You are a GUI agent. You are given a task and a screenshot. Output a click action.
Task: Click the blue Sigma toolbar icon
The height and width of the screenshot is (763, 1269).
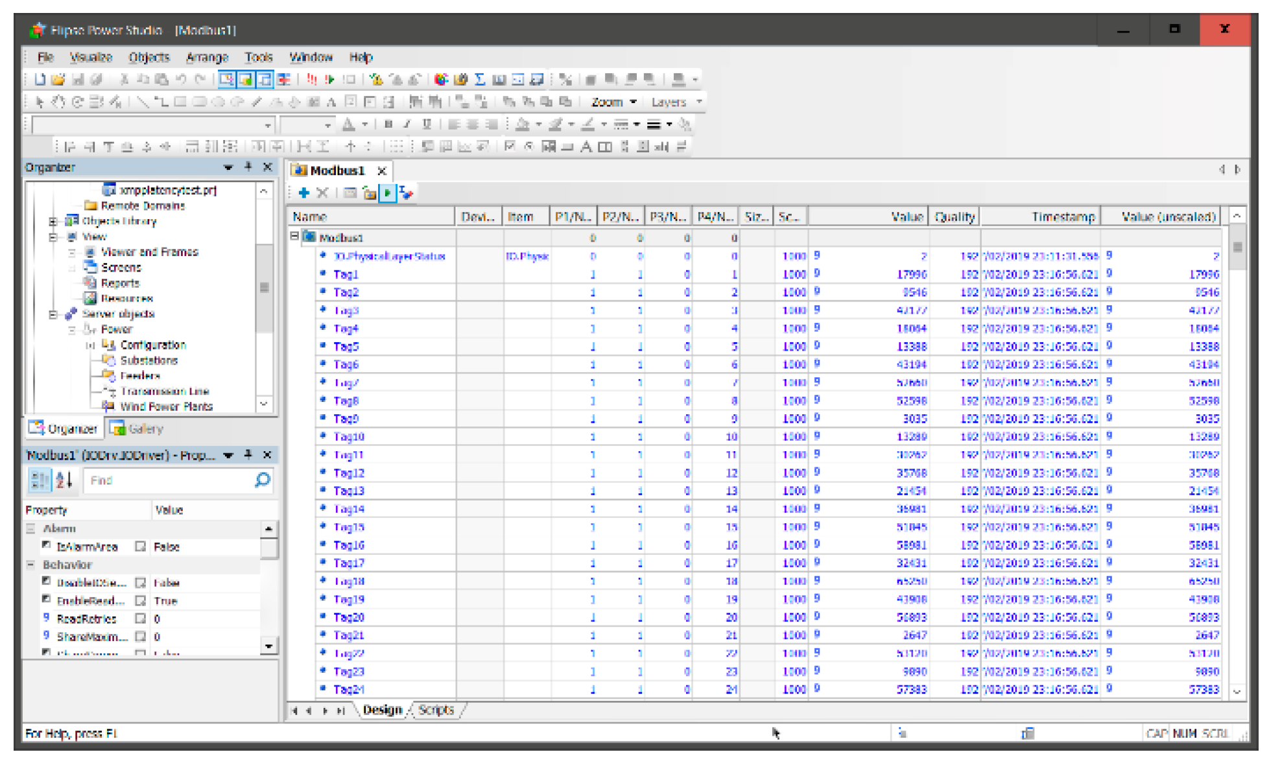[x=480, y=80]
